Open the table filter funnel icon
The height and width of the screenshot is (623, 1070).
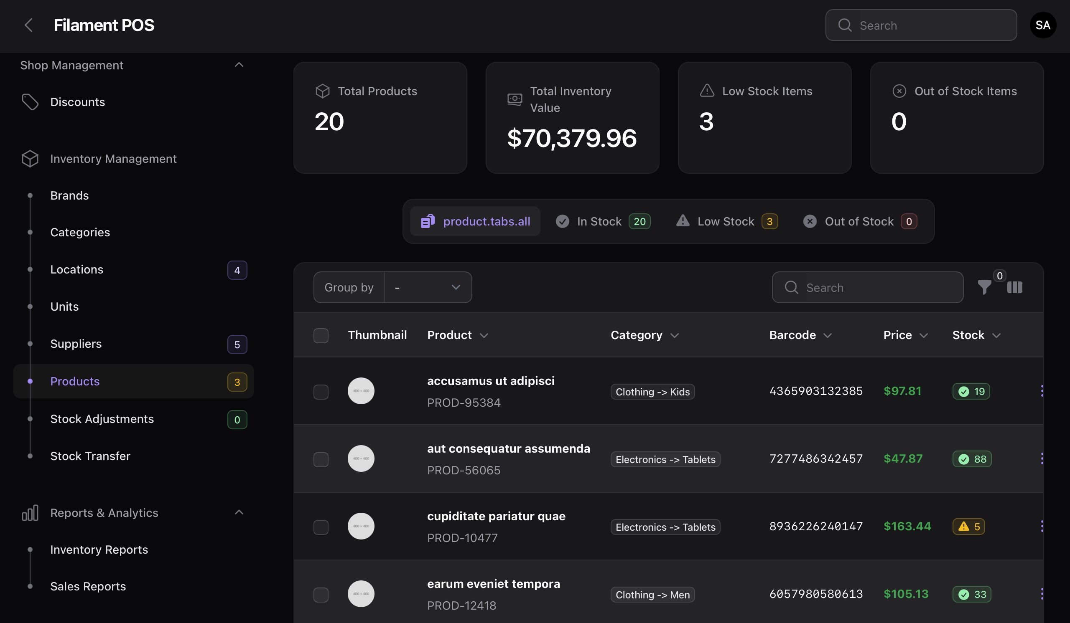[x=984, y=288]
